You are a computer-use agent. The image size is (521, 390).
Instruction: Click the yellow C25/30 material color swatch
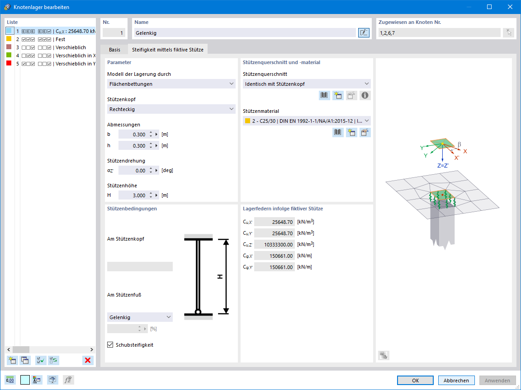(248, 121)
